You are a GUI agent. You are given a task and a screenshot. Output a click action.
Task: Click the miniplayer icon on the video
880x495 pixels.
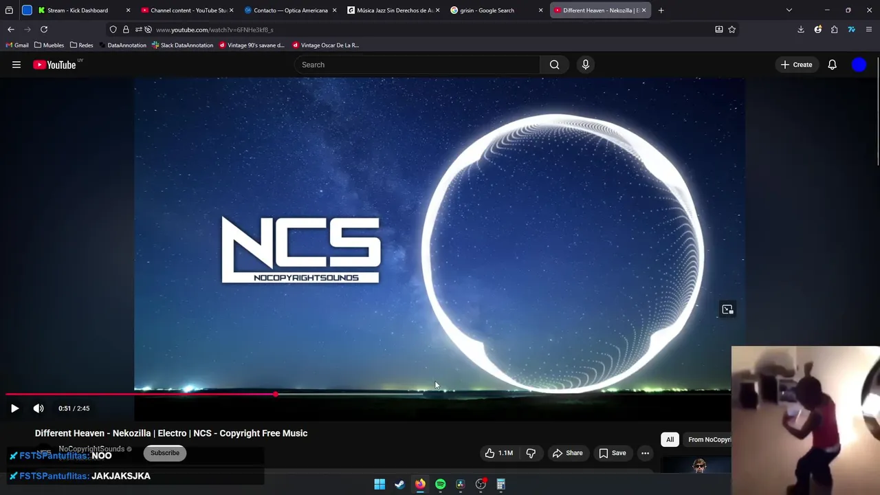[x=727, y=309]
